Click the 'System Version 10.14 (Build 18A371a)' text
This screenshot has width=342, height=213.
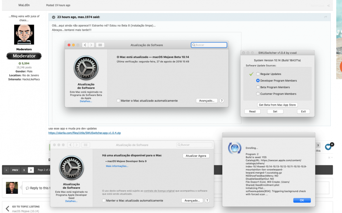click(x=277, y=60)
